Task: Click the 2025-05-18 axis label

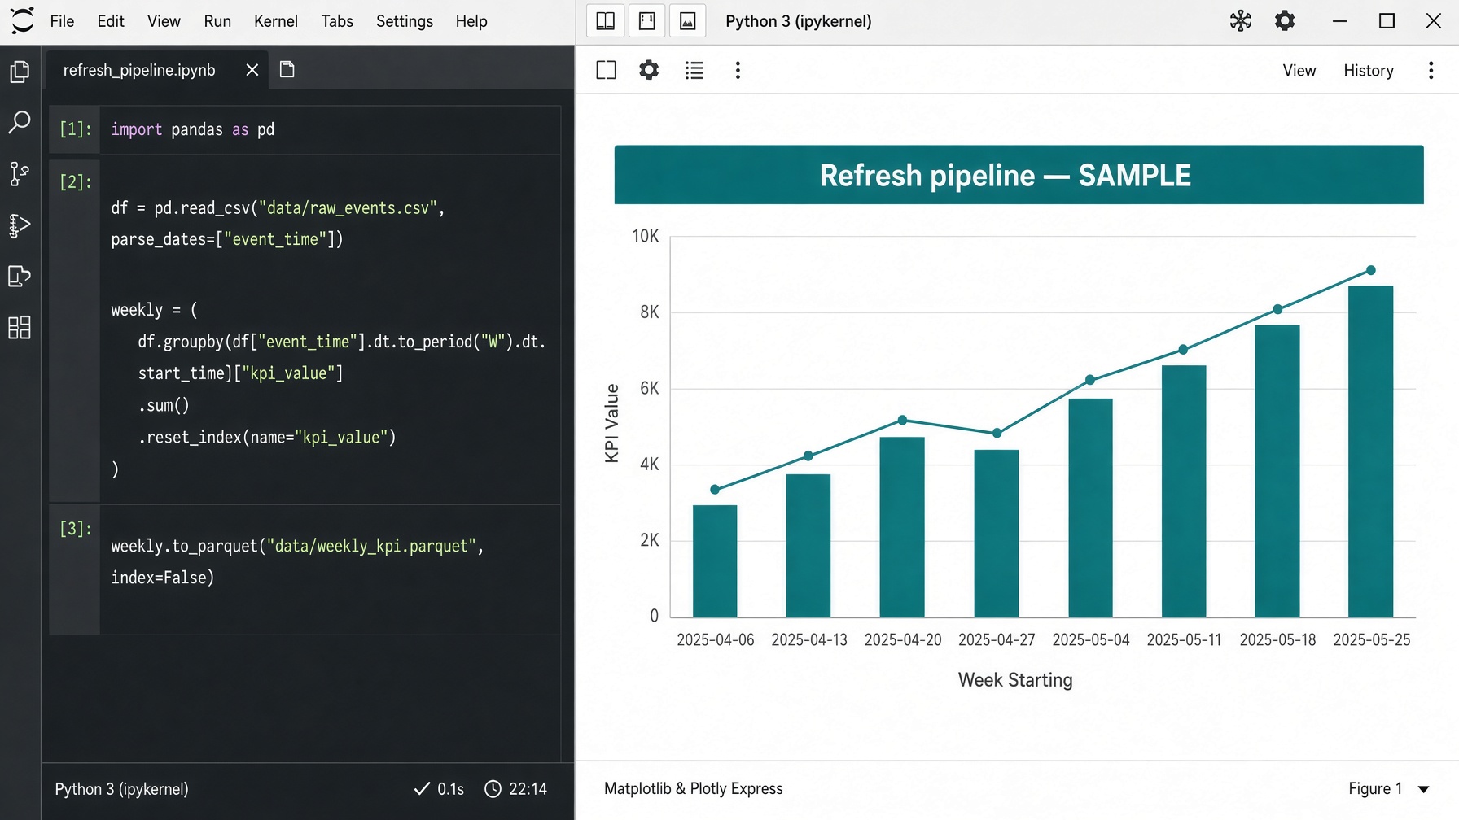Action: pyautogui.click(x=1277, y=640)
